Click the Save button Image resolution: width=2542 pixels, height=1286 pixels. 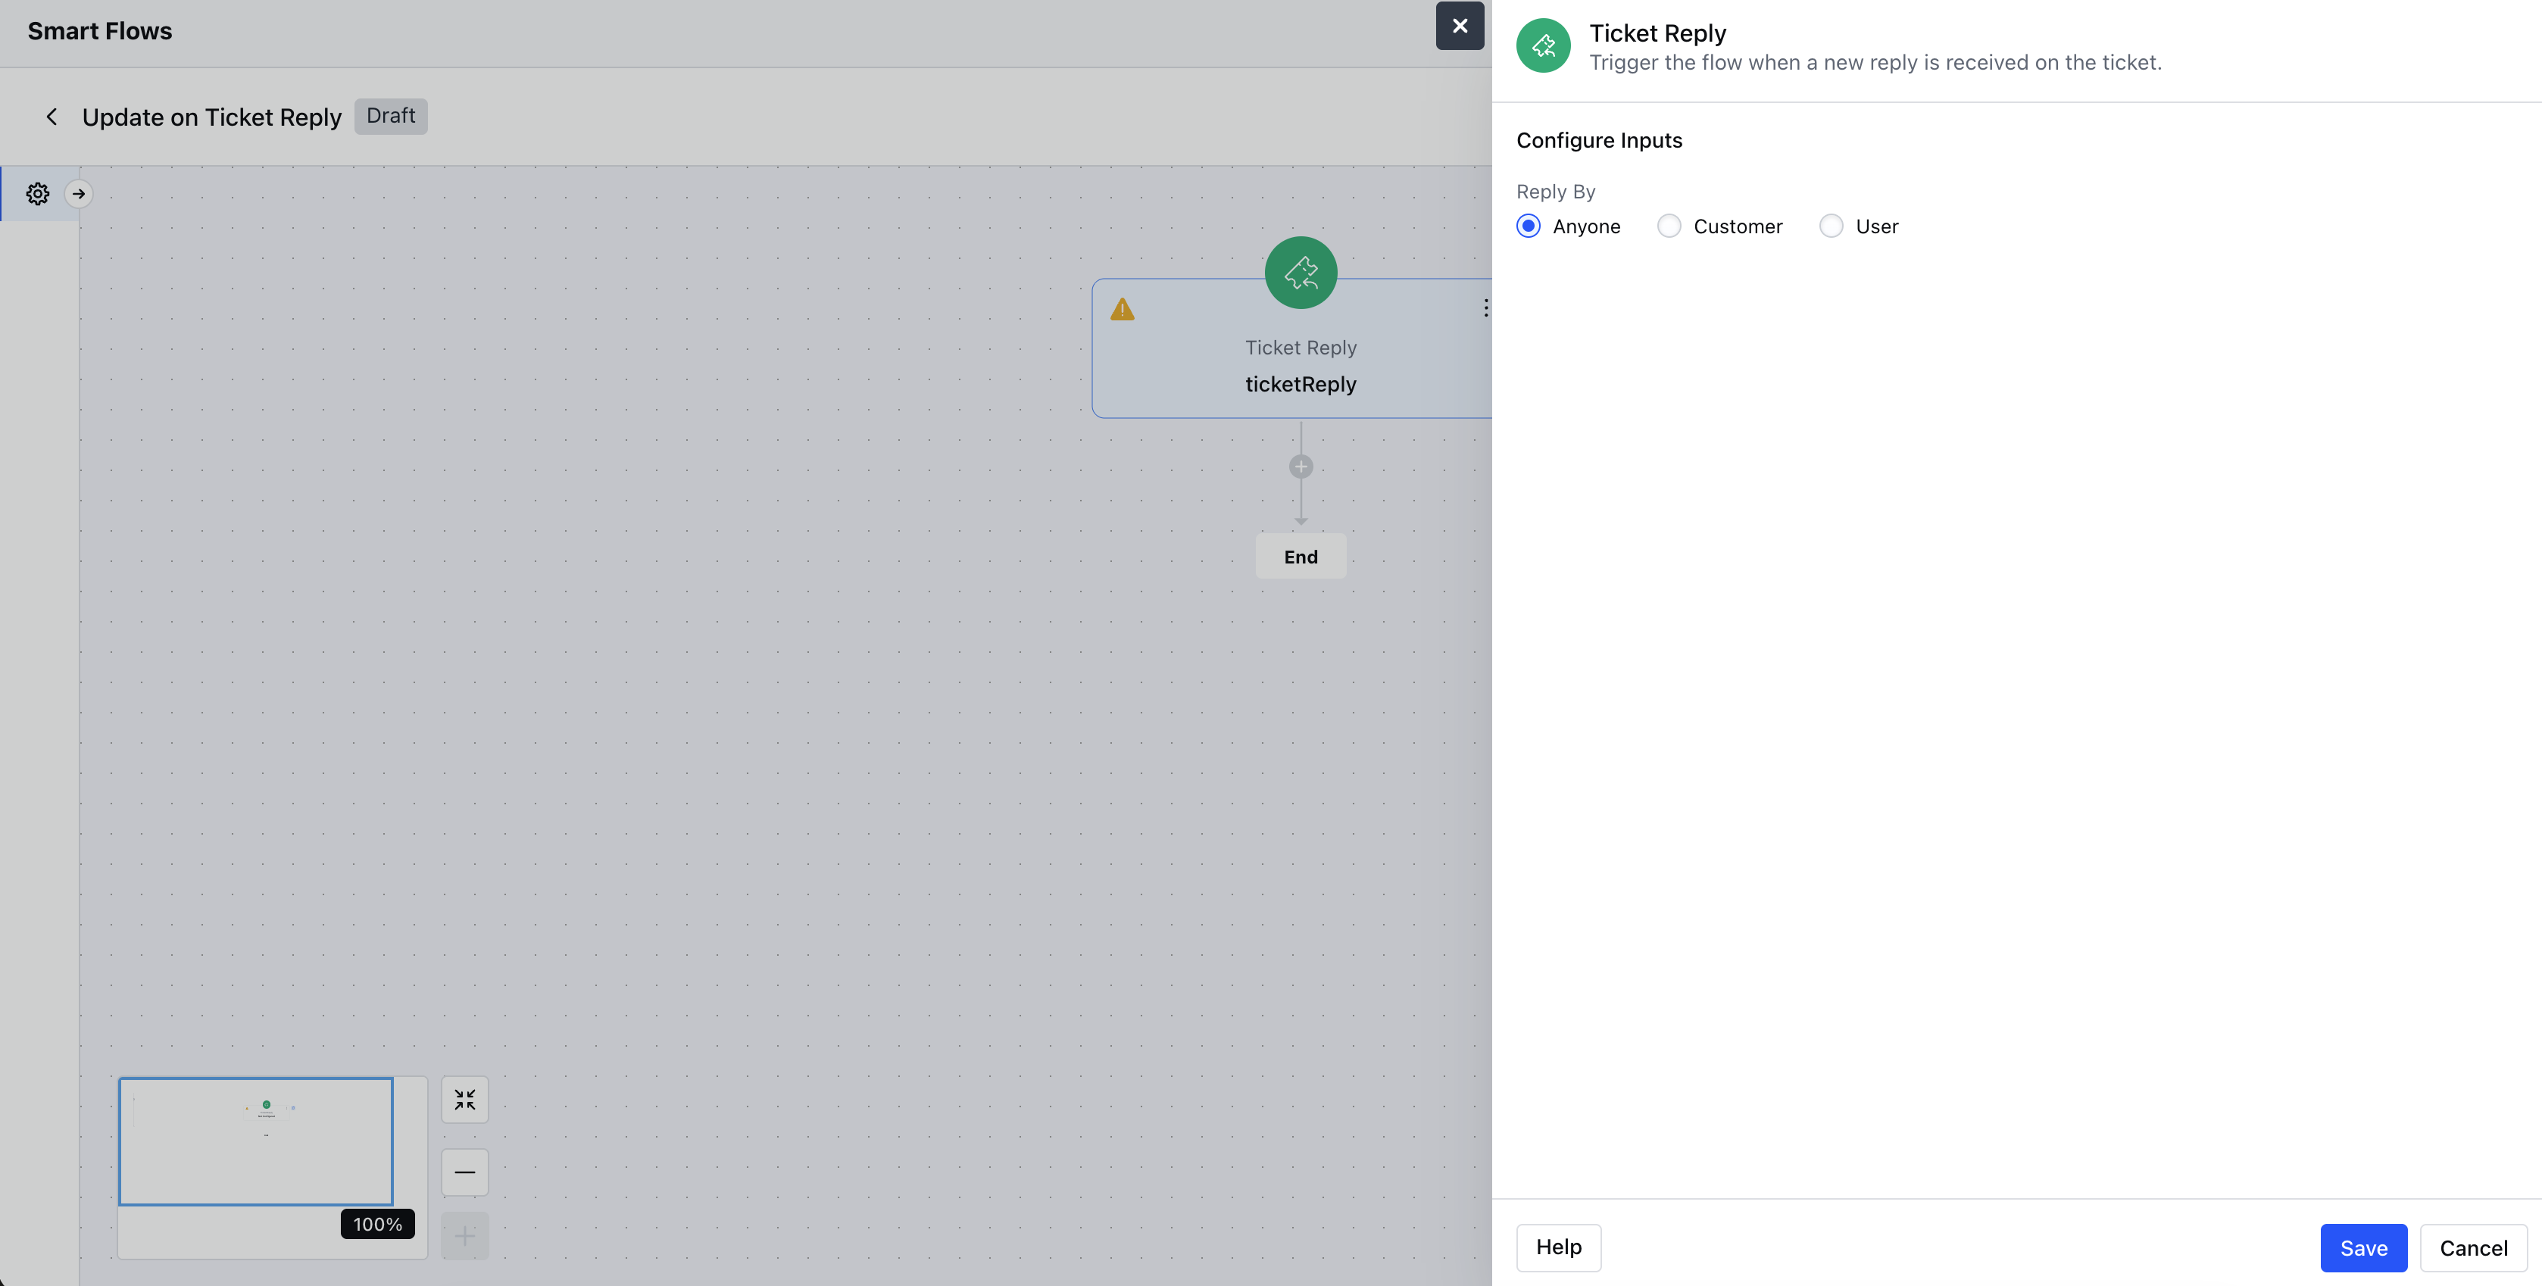click(x=2363, y=1247)
